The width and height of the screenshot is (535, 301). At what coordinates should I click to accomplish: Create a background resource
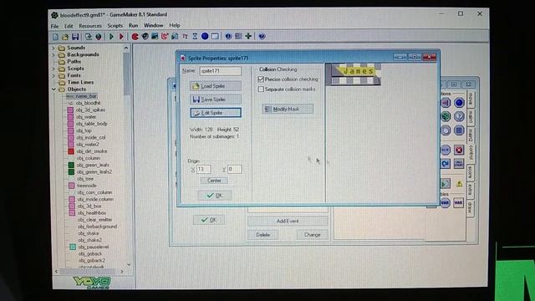pyautogui.click(x=155, y=37)
